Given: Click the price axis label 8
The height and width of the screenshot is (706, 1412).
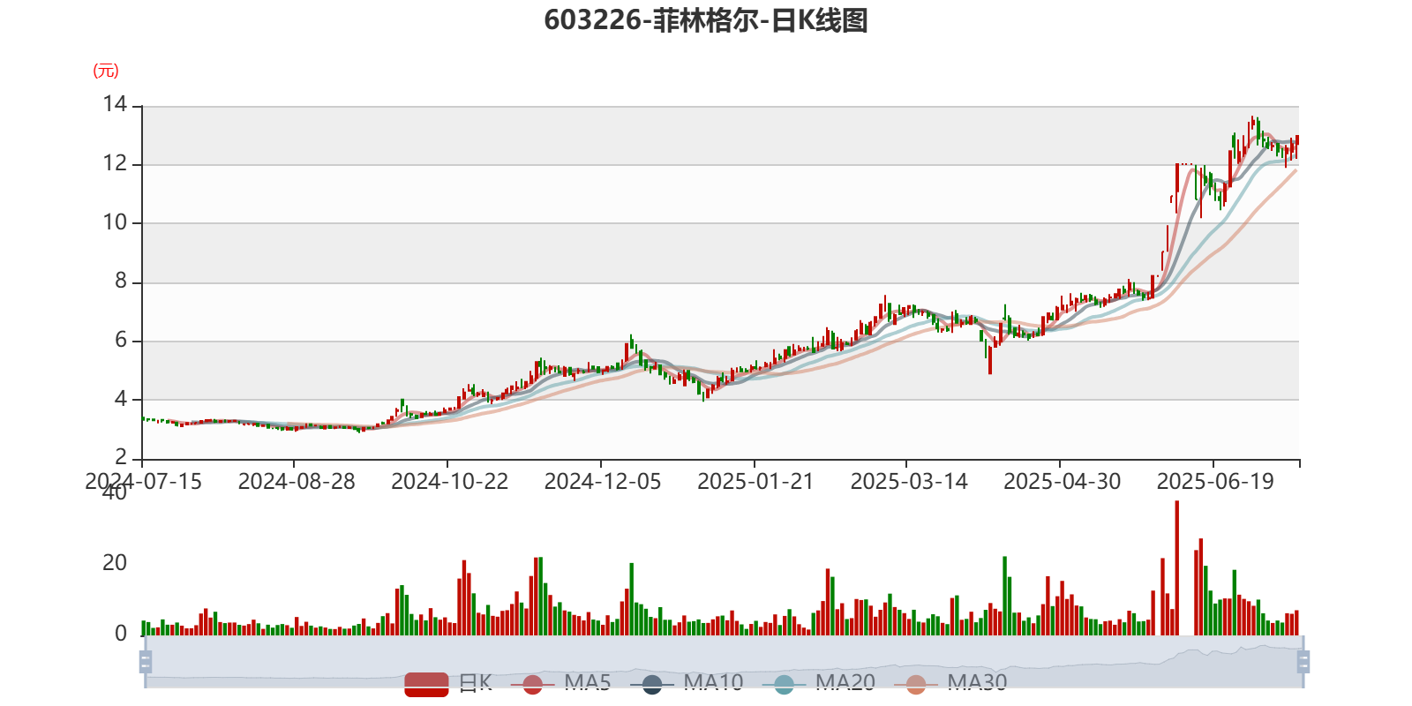Looking at the screenshot, I should (121, 282).
